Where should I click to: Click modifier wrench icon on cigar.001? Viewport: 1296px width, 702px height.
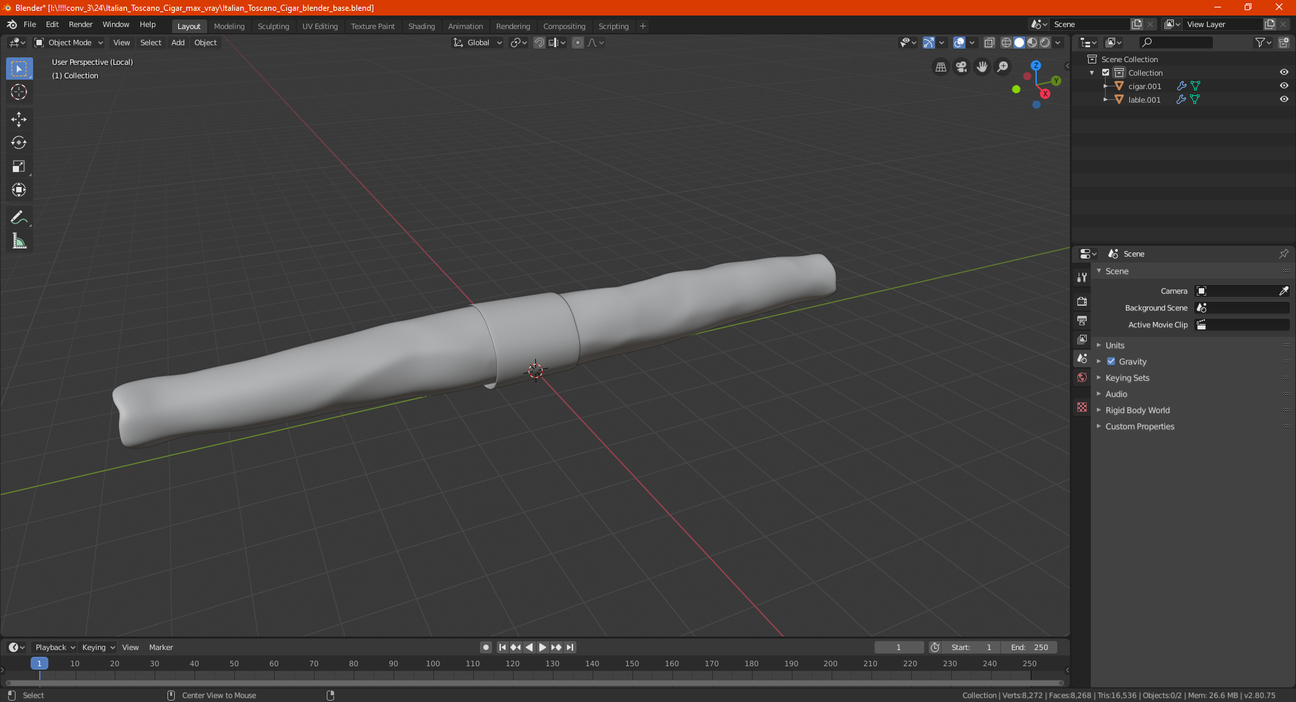pos(1181,86)
